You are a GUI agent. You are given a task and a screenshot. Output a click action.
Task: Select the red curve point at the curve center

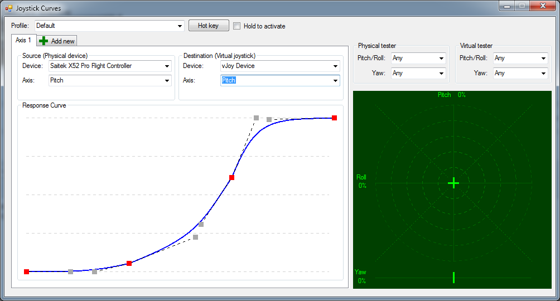tap(232, 177)
